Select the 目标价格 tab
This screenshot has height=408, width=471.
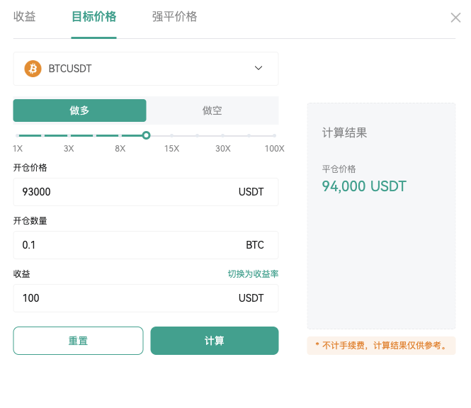93,16
